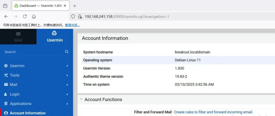Click the Tools wrench icon
This screenshot has height=116, width=275.
tap(6, 75)
